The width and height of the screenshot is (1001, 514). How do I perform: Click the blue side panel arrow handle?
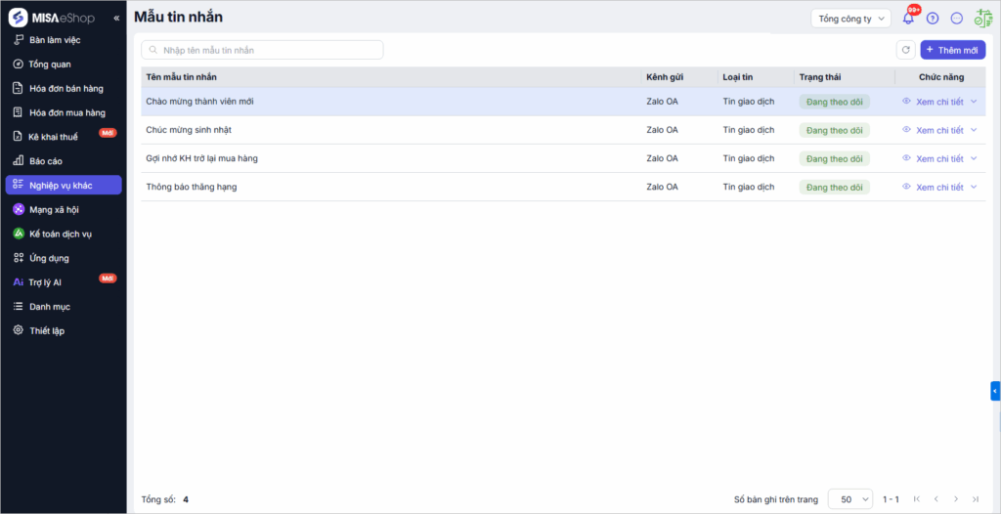tap(995, 391)
